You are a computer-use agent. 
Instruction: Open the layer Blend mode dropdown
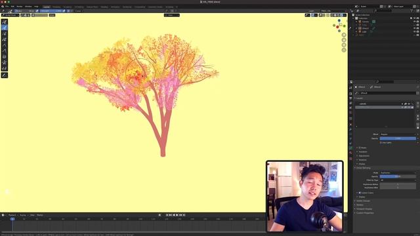click(398, 134)
